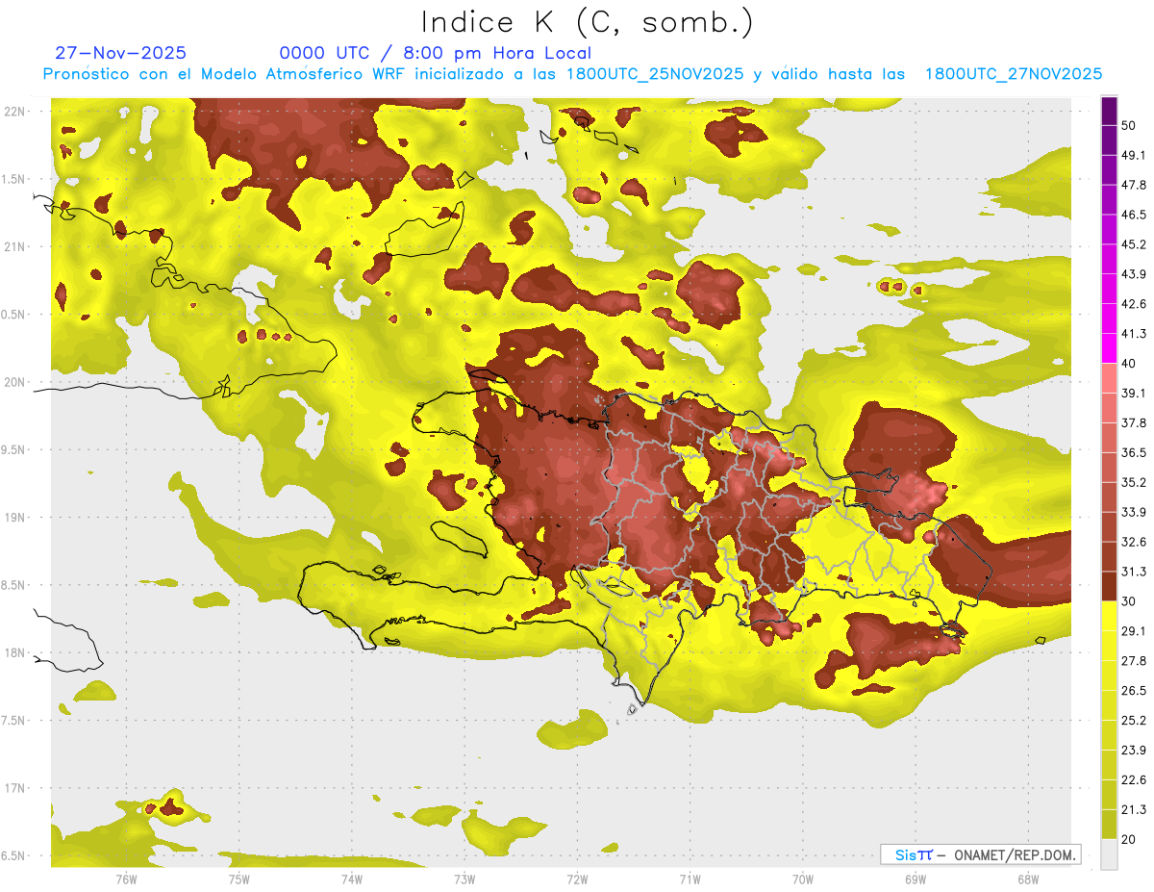Image resolution: width=1154 pixels, height=892 pixels.
Task: Click the '76W' longitude label
Action: pyautogui.click(x=126, y=879)
